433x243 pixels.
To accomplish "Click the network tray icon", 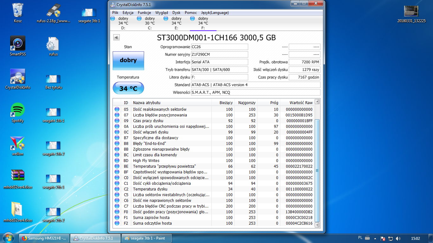I will [391, 238].
